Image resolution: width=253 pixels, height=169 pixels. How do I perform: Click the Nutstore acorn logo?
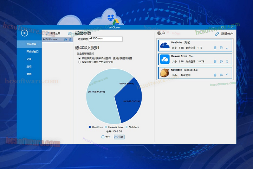coord(165,73)
